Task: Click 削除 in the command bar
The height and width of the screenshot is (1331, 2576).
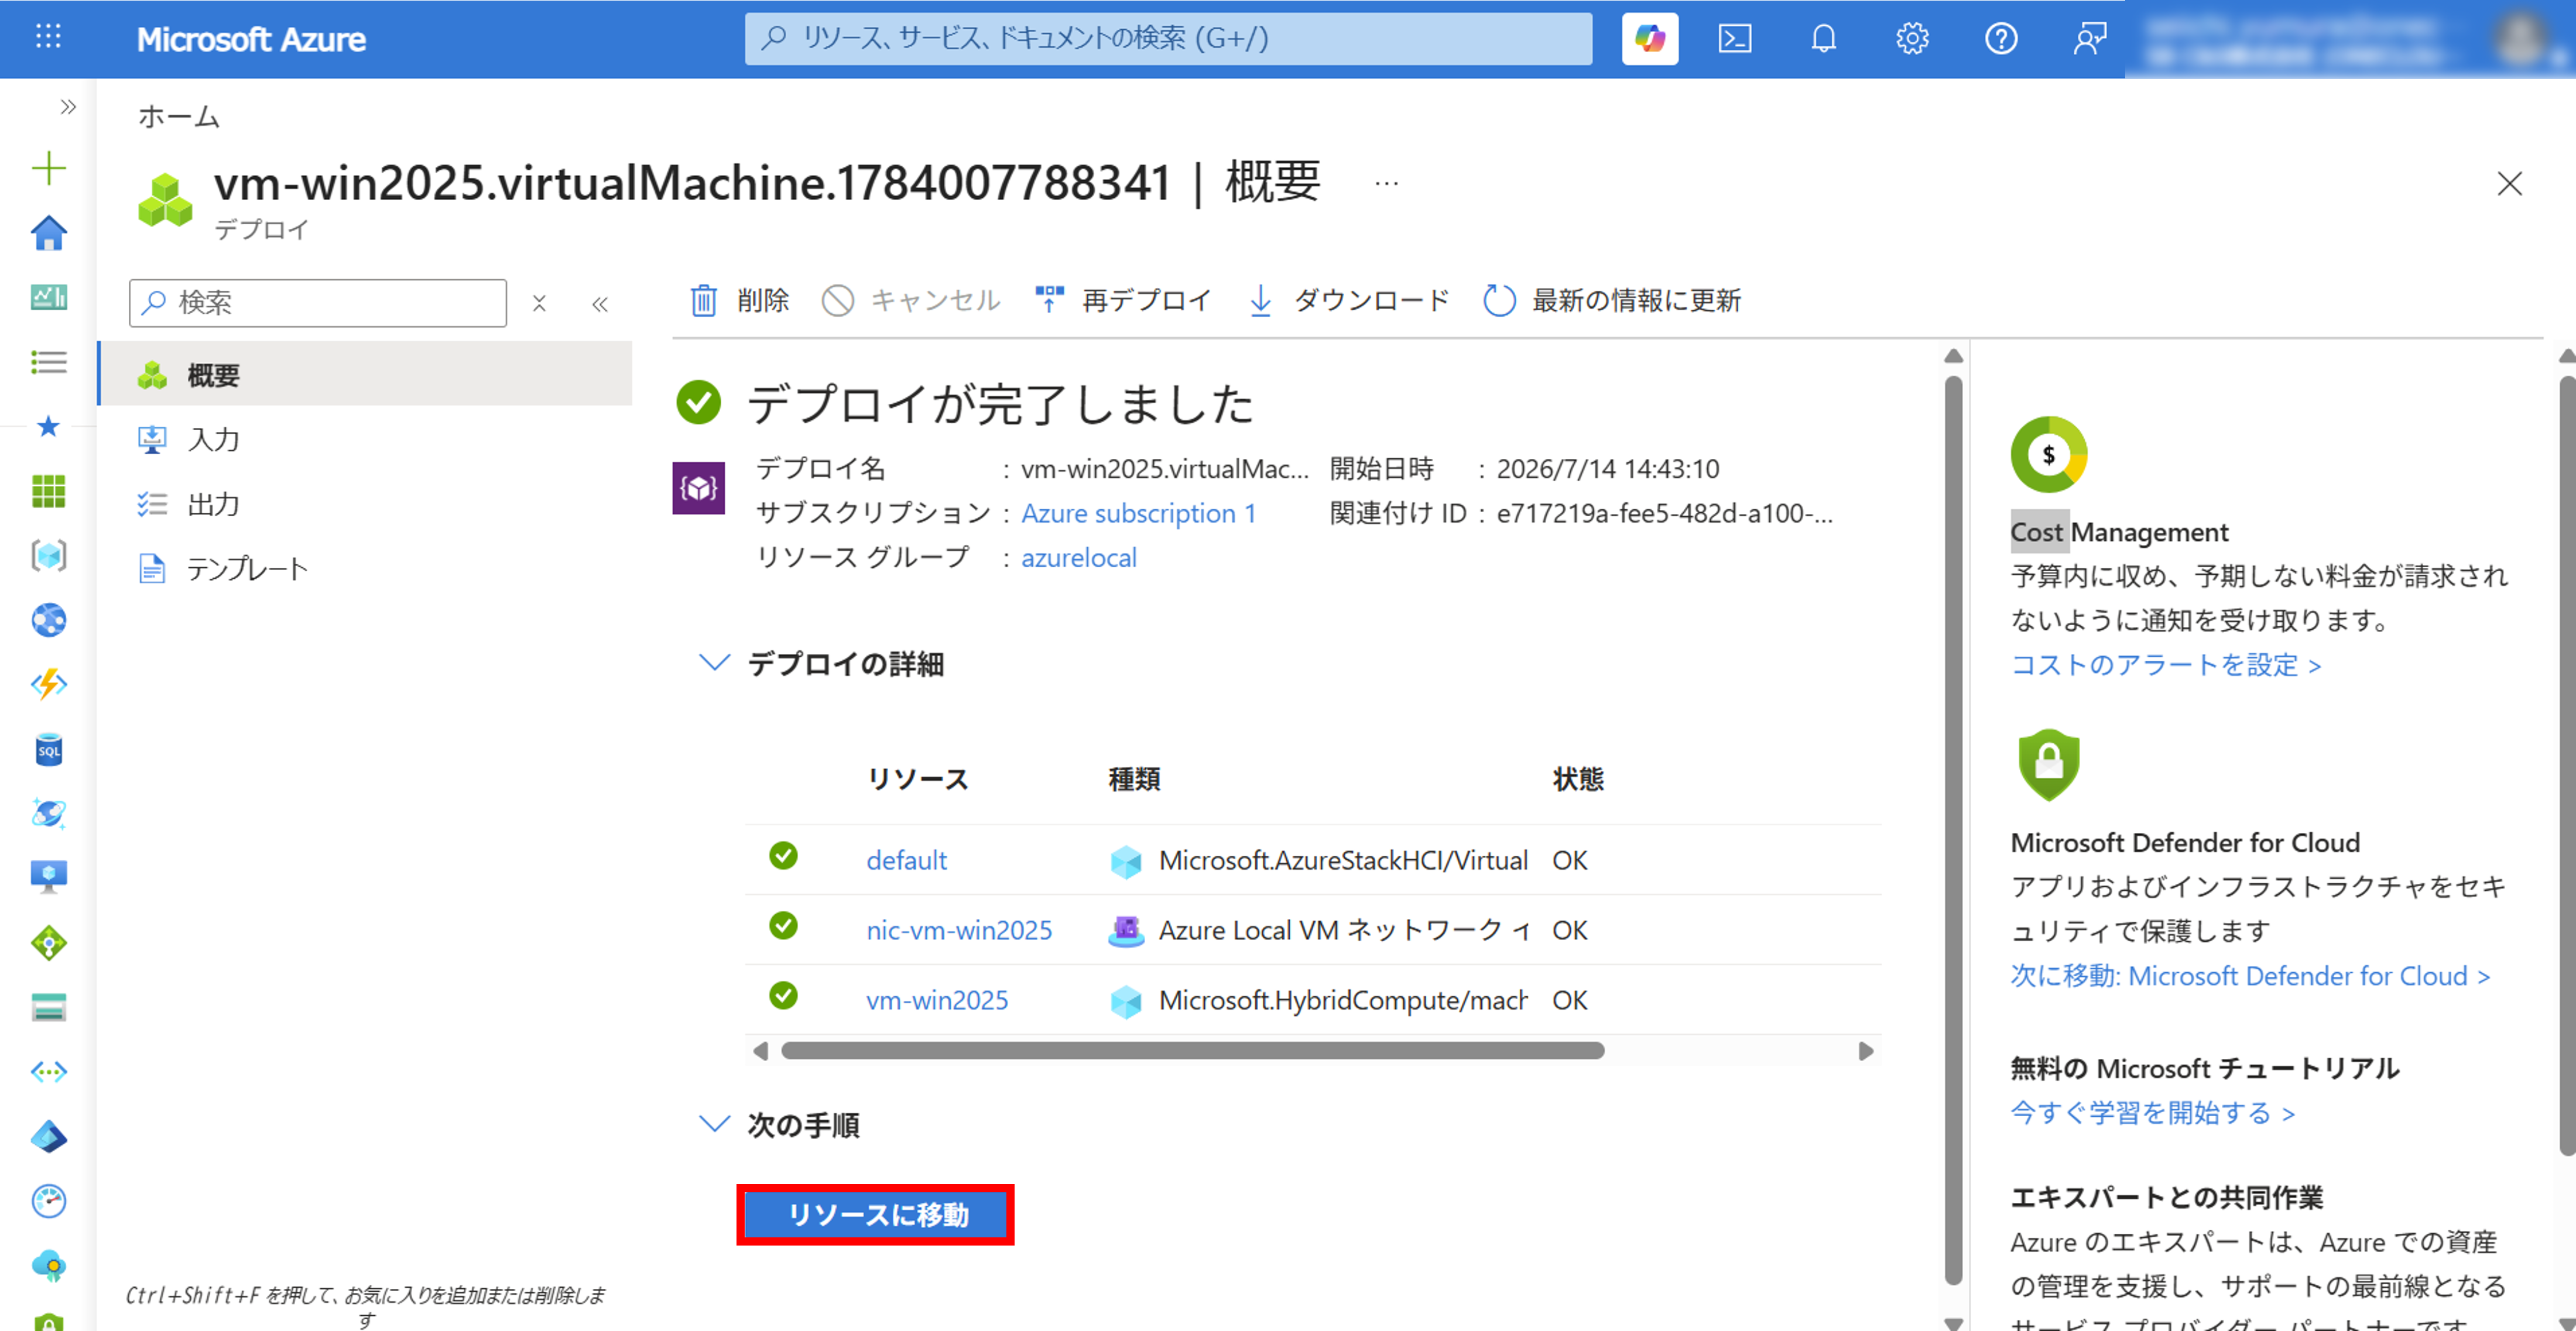Action: [x=740, y=300]
